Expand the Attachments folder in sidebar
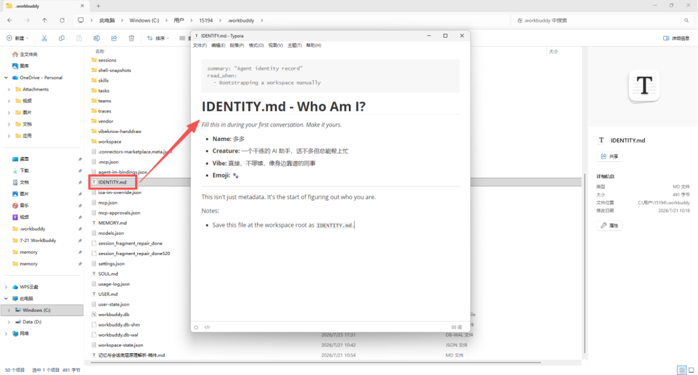The width and height of the screenshot is (698, 375). coord(9,89)
